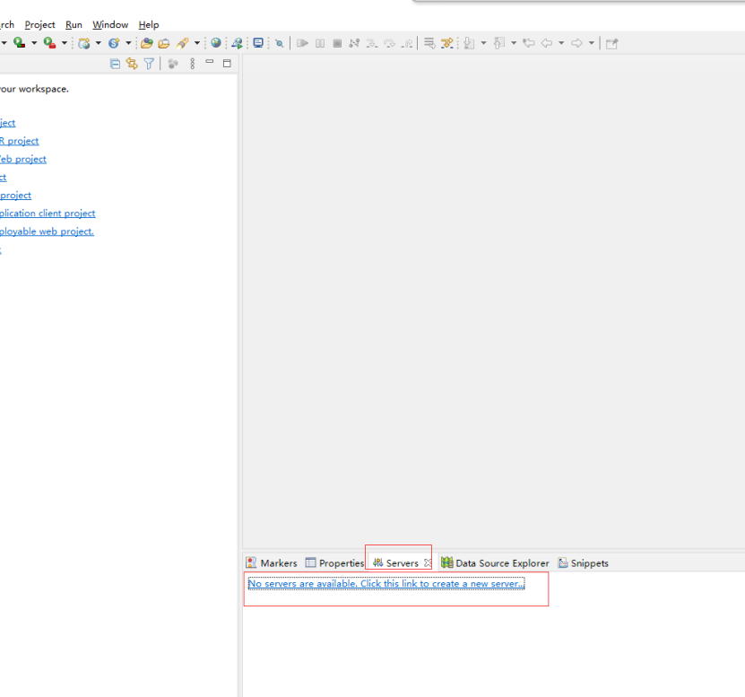Switch to the Snippets tab
745x697 pixels.
(x=584, y=563)
